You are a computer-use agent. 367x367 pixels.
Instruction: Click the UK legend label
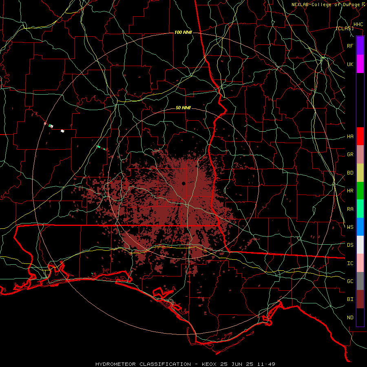point(350,64)
